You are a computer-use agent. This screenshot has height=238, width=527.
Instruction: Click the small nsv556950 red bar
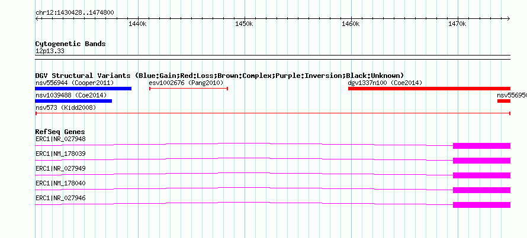(x=504, y=101)
